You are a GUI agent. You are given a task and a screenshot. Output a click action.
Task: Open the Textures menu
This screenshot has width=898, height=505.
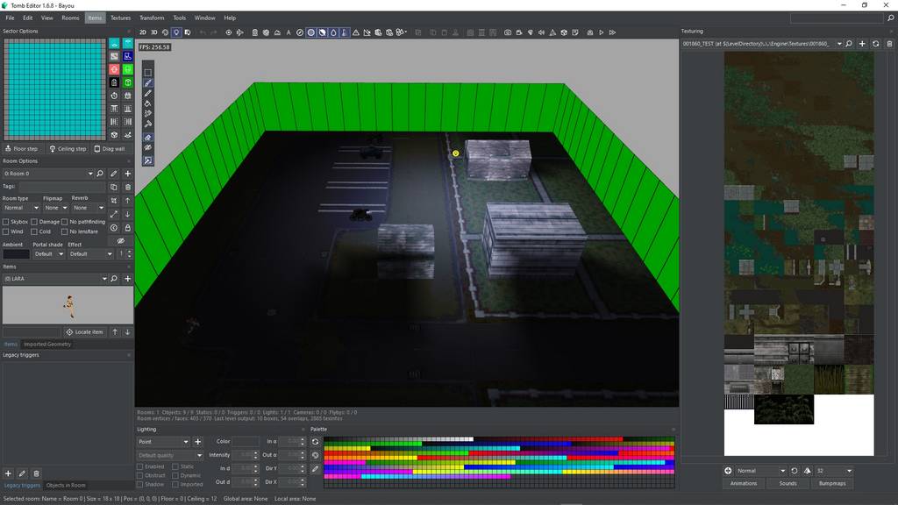[120, 18]
